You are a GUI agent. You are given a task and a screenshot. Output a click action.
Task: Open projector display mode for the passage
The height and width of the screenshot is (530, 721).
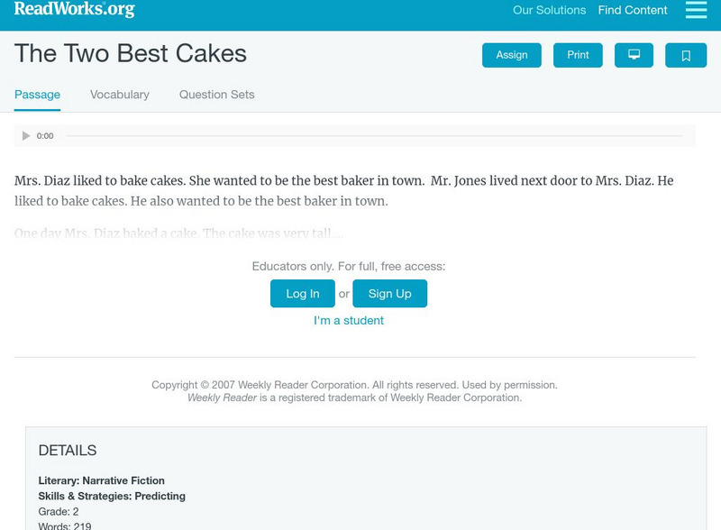point(634,55)
